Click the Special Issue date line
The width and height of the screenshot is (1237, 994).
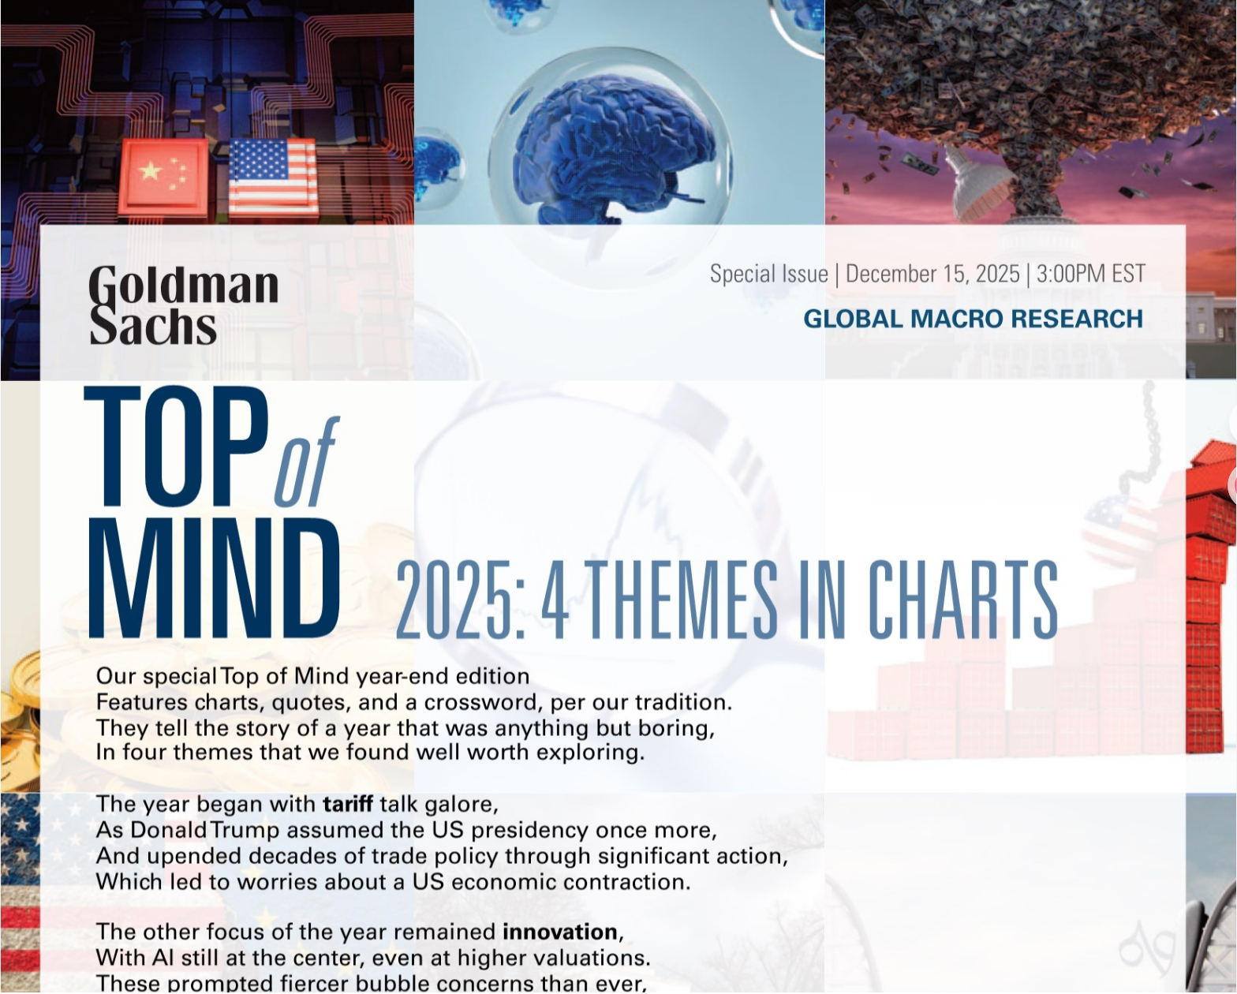[927, 274]
